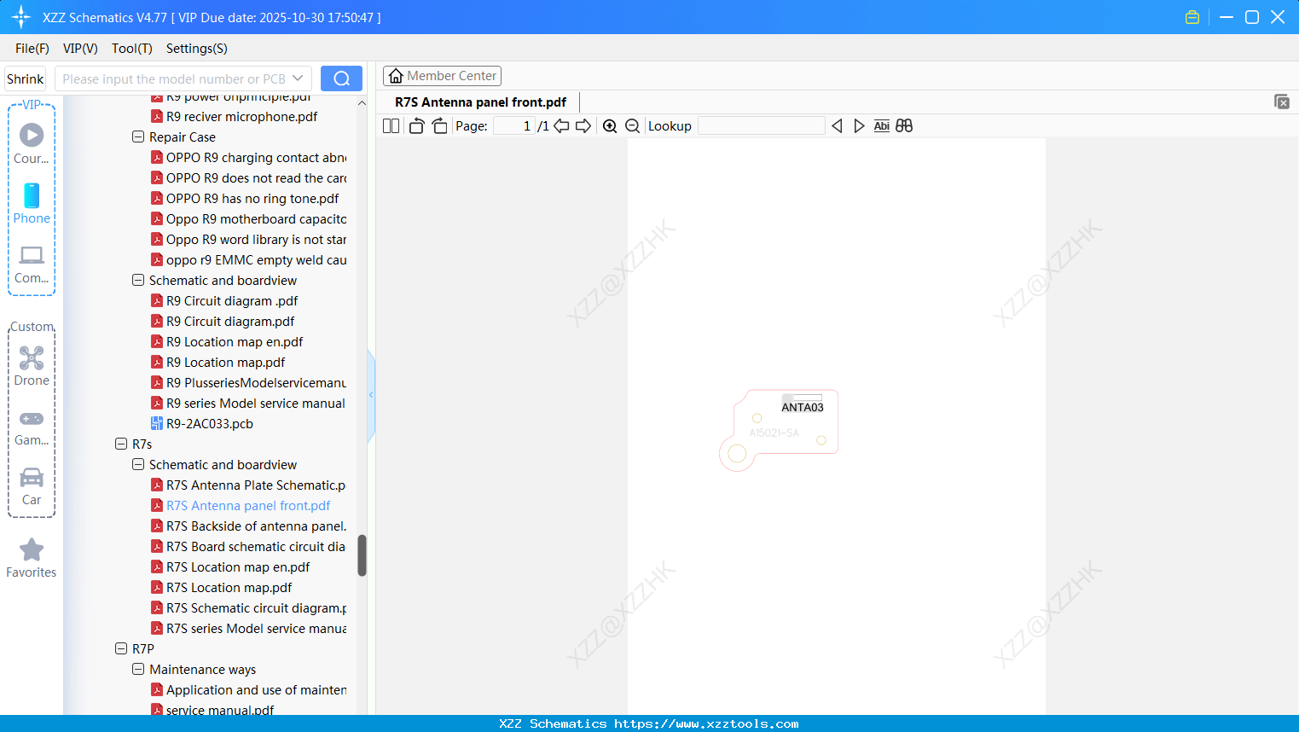Click the blue search magnifier button

point(341,78)
